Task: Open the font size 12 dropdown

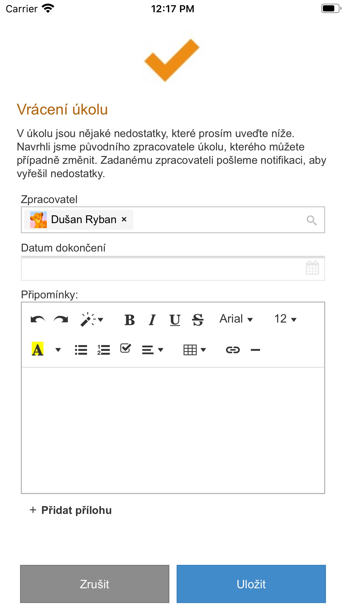Action: pos(286,319)
